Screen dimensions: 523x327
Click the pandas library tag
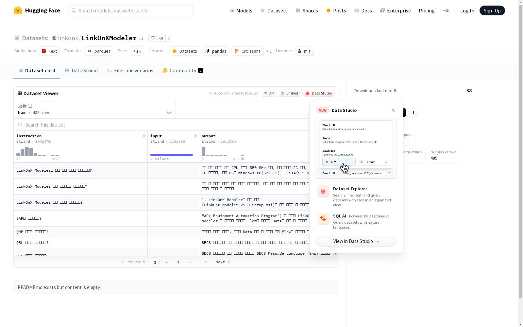pos(216,51)
